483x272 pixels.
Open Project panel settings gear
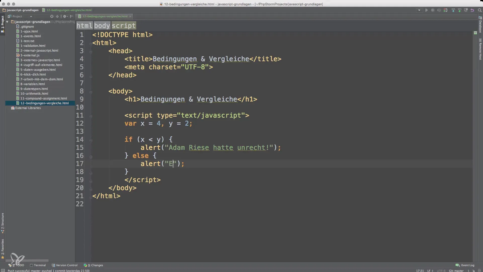65,16
